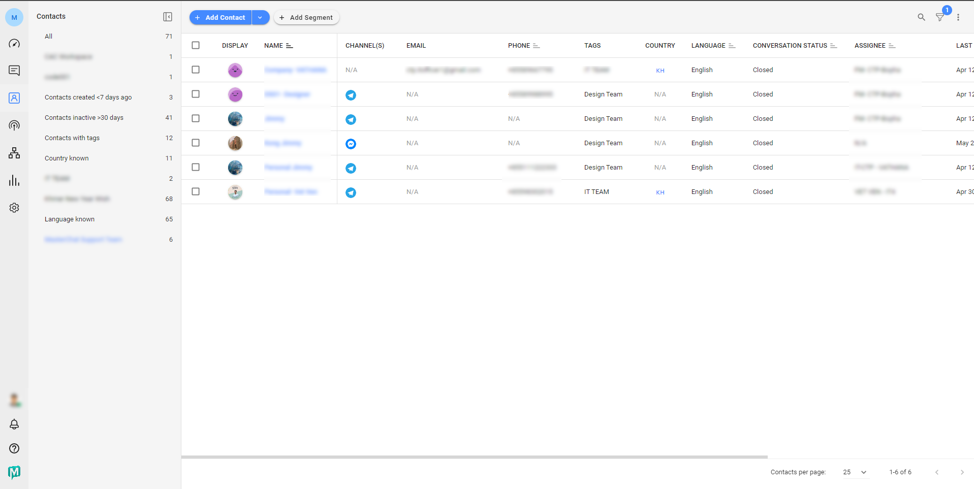
Task: Go to the next page arrow
Action: [x=962, y=472]
